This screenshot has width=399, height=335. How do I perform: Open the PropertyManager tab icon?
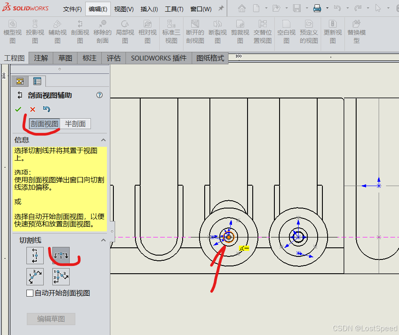pyautogui.click(x=37, y=81)
